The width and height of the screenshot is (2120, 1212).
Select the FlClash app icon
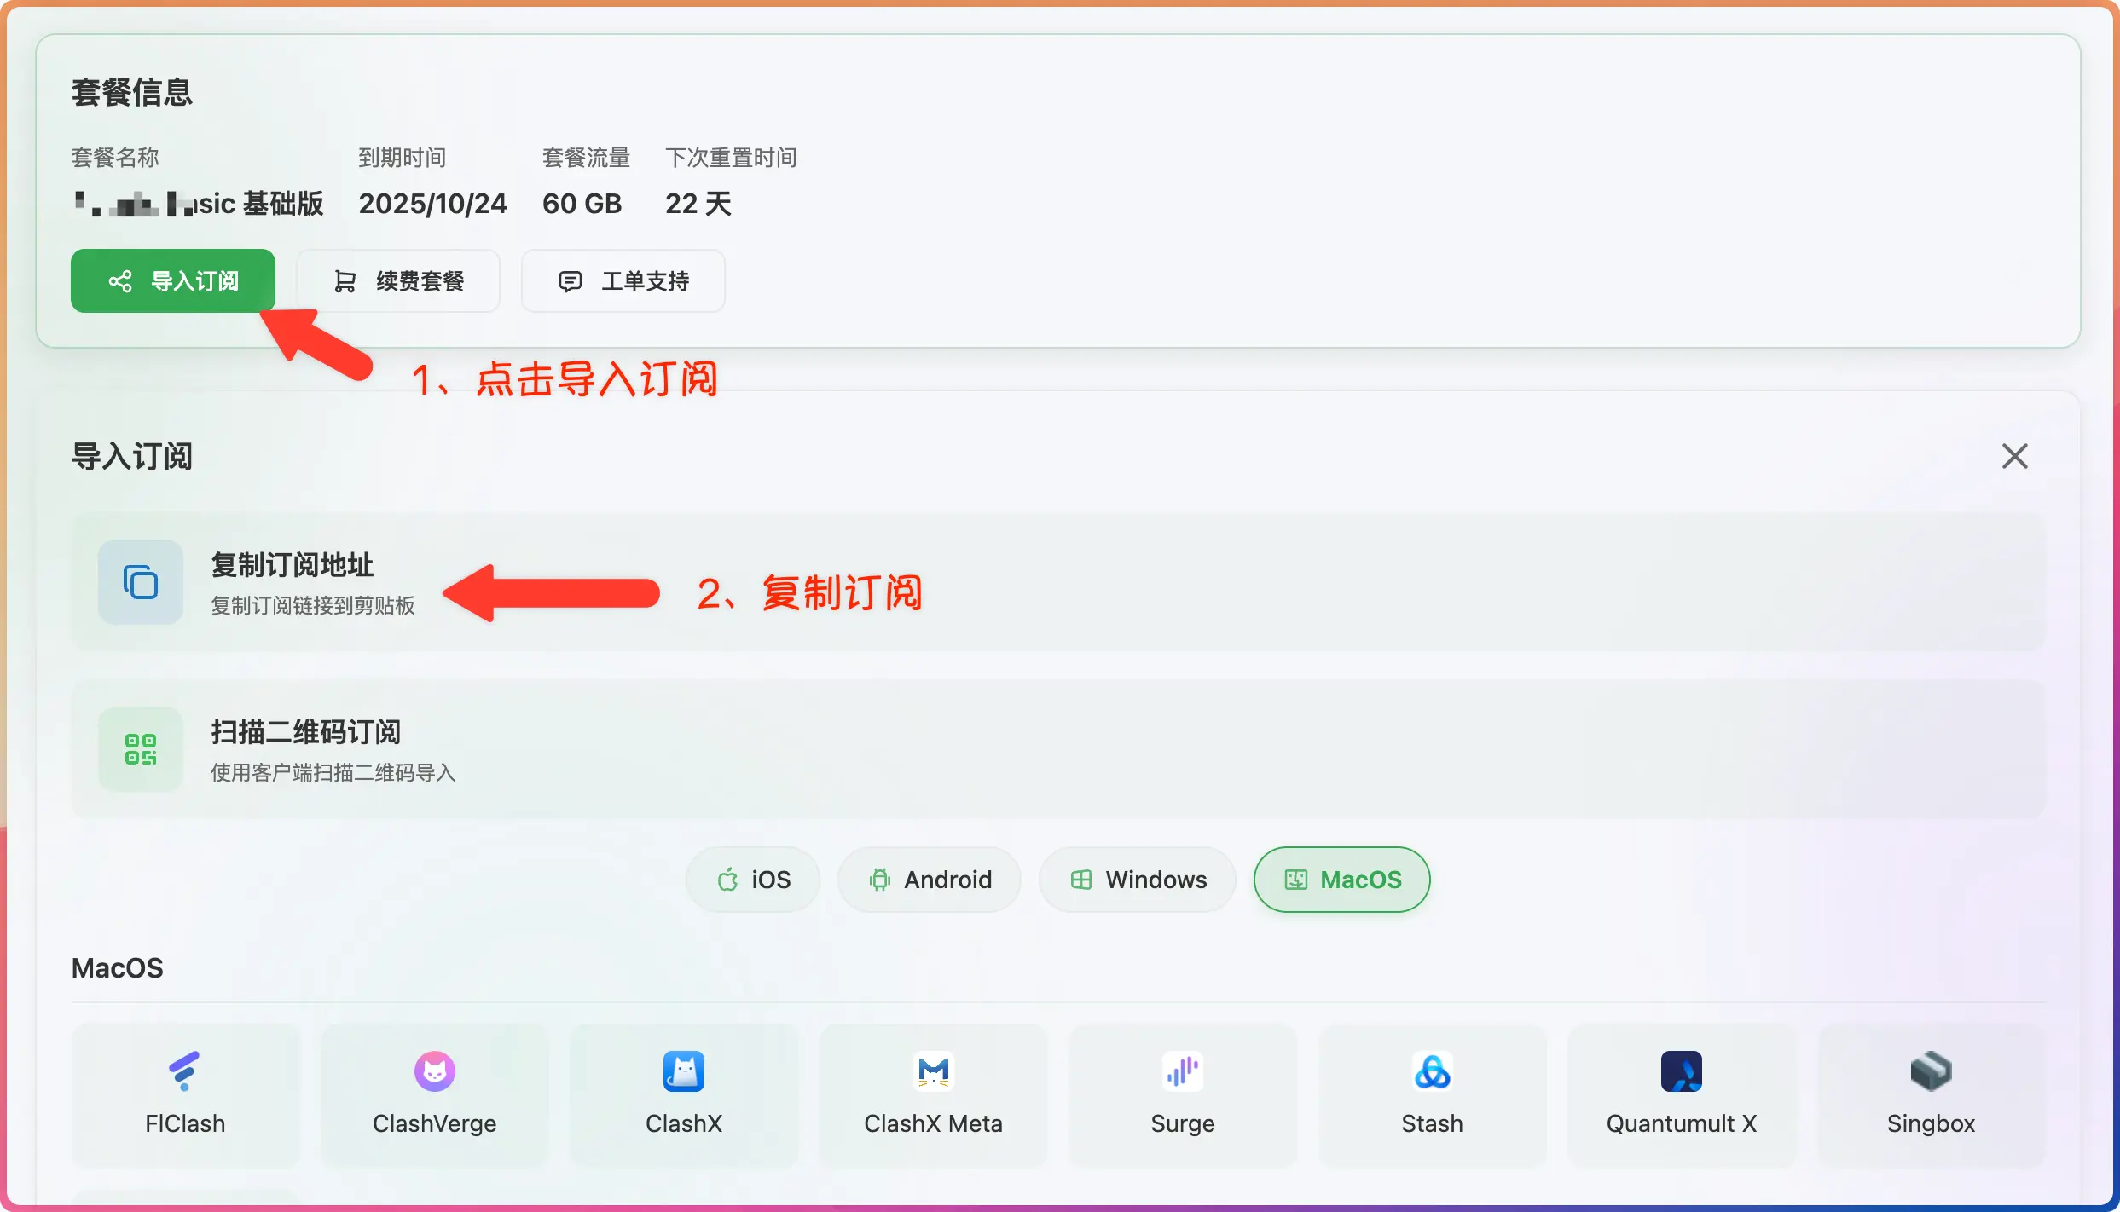pyautogui.click(x=184, y=1072)
